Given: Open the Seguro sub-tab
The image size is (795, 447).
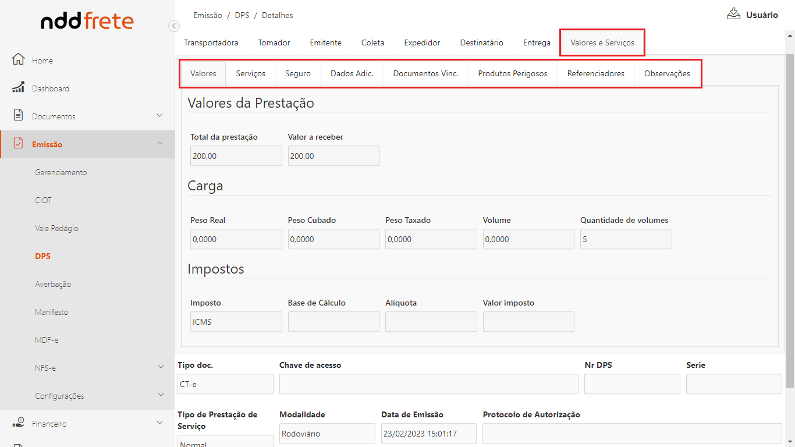Looking at the screenshot, I should coord(297,74).
